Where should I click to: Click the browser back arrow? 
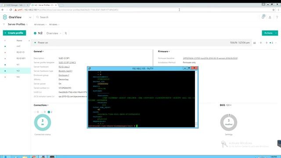(x=3, y=10)
